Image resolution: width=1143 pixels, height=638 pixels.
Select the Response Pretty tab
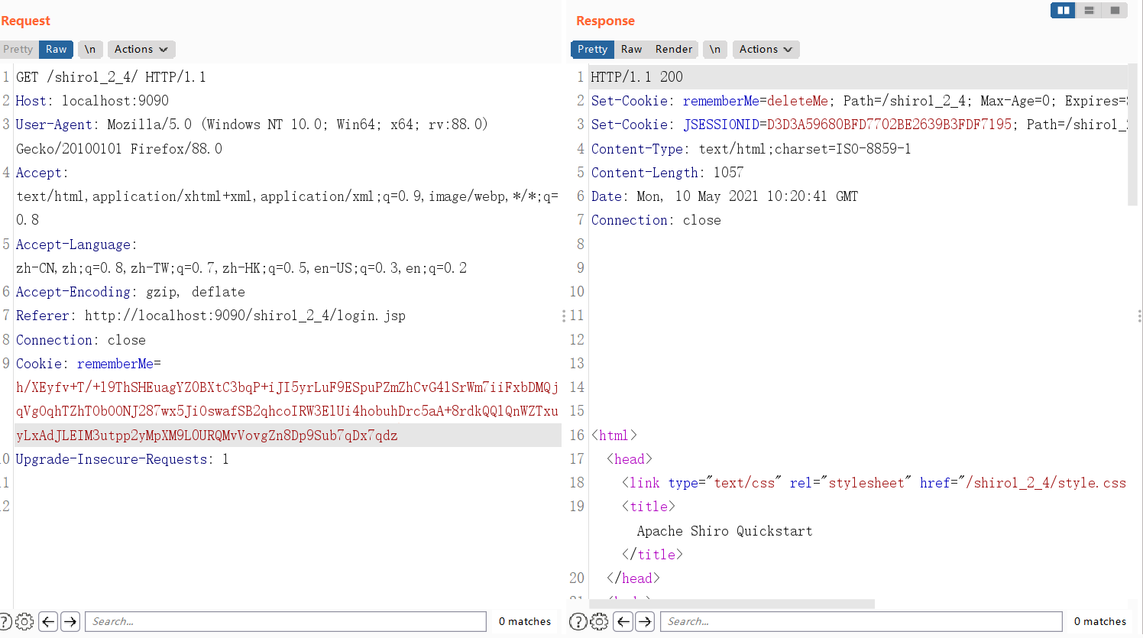point(593,49)
